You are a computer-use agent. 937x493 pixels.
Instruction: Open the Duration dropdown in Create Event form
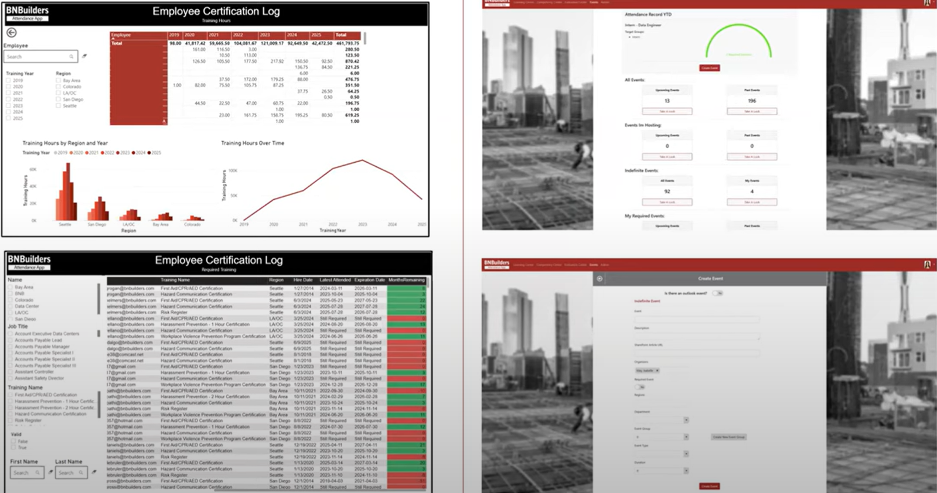(x=686, y=470)
